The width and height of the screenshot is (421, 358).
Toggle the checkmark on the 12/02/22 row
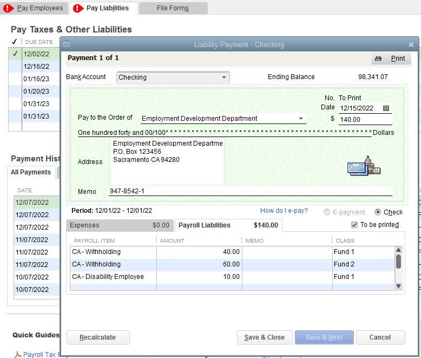[15, 54]
